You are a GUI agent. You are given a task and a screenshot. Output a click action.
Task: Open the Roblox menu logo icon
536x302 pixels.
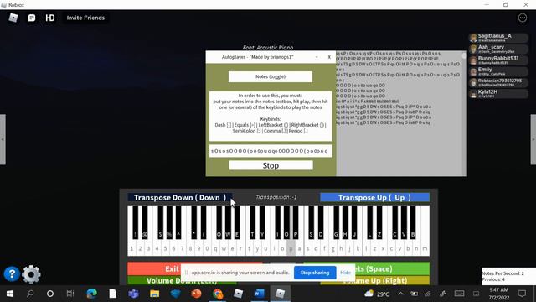[x=13, y=18]
